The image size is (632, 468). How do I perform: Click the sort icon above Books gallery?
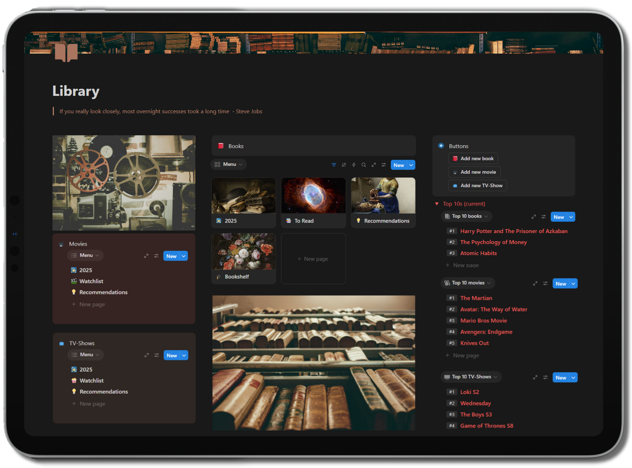pos(344,165)
